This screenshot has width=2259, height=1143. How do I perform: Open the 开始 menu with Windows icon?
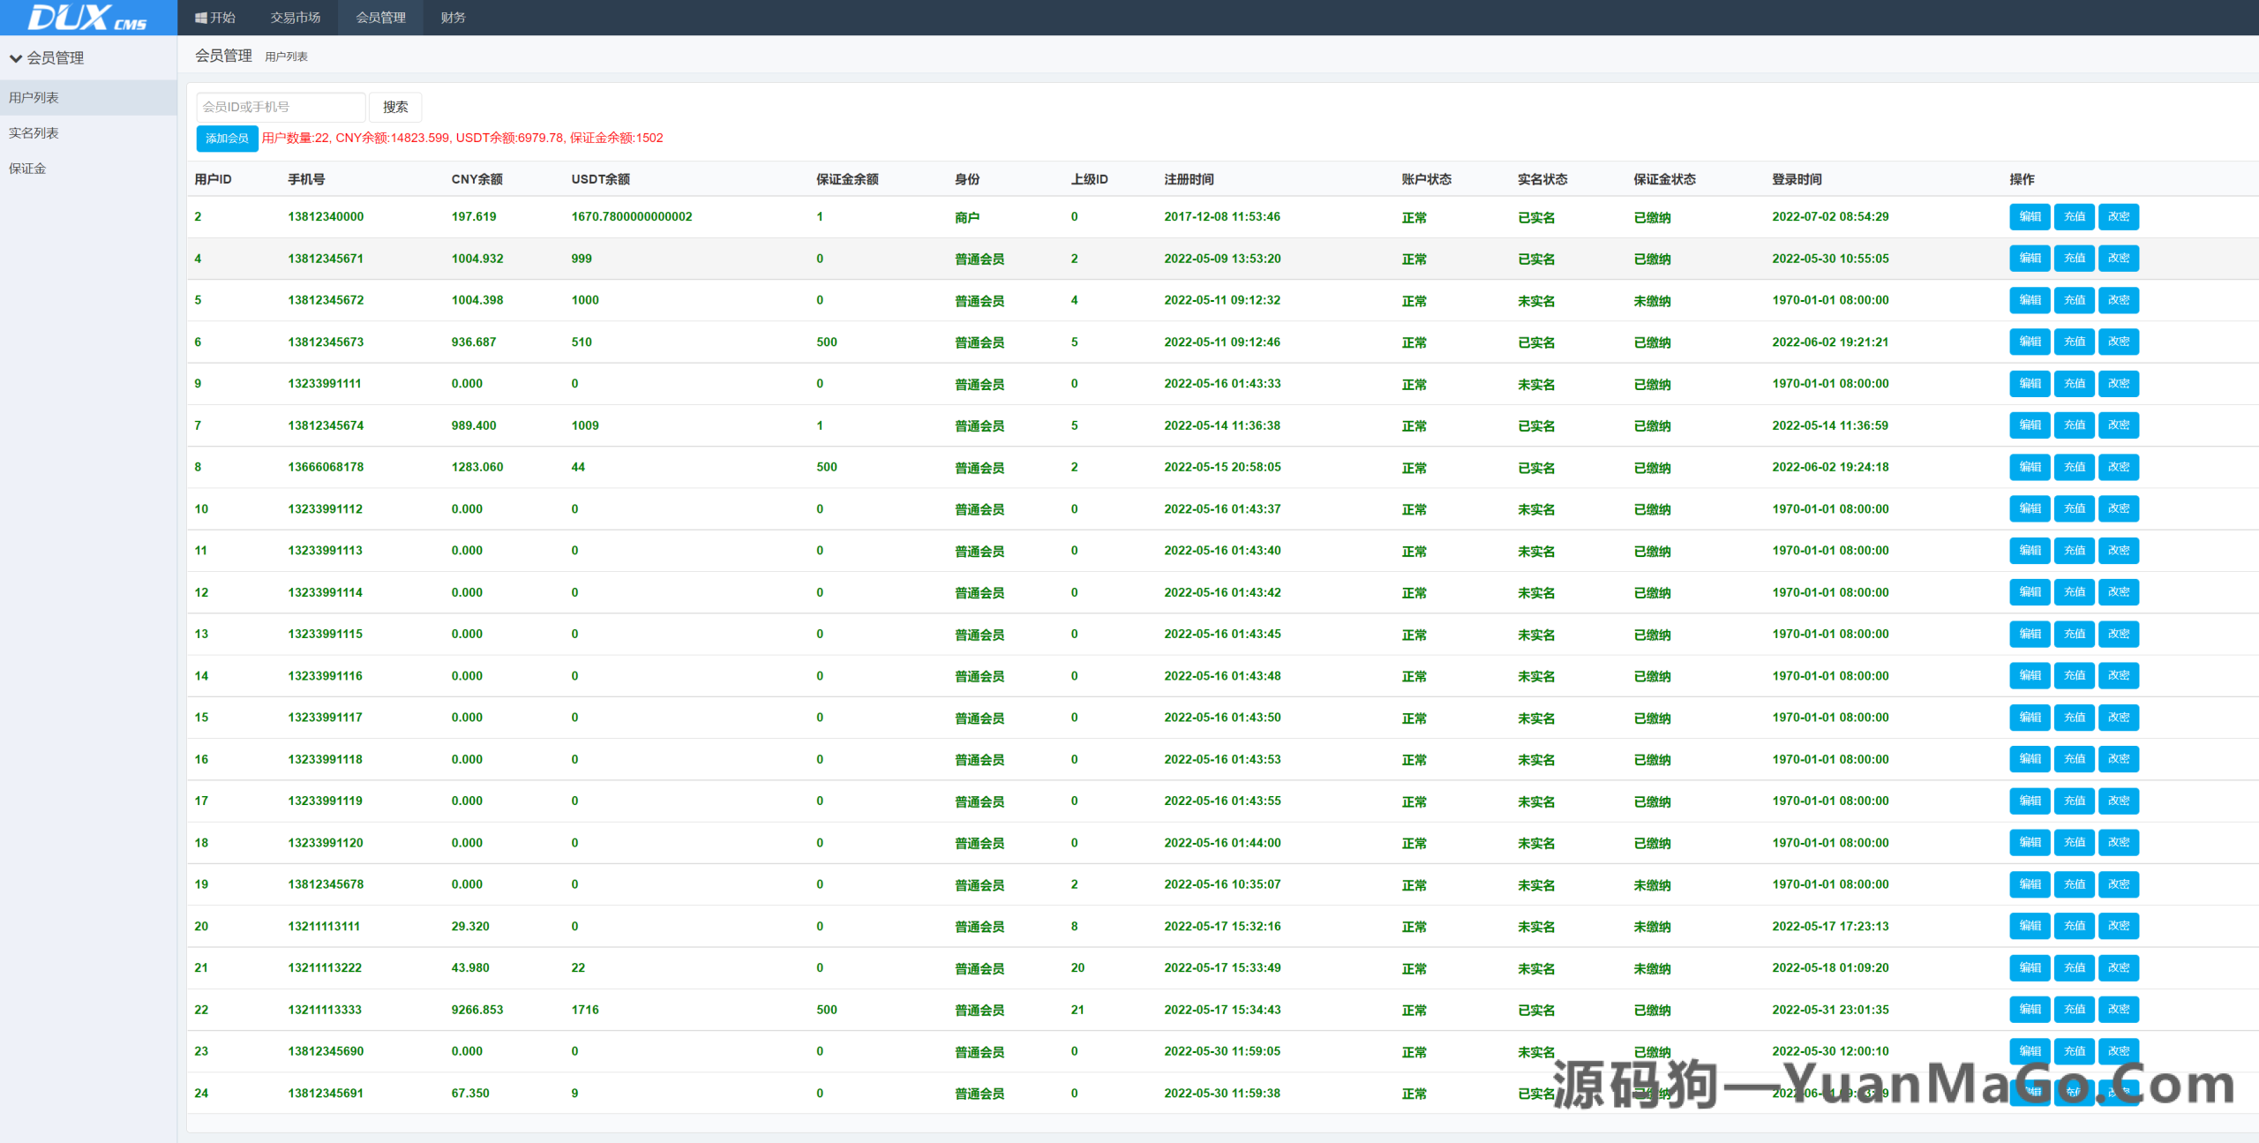pos(215,18)
